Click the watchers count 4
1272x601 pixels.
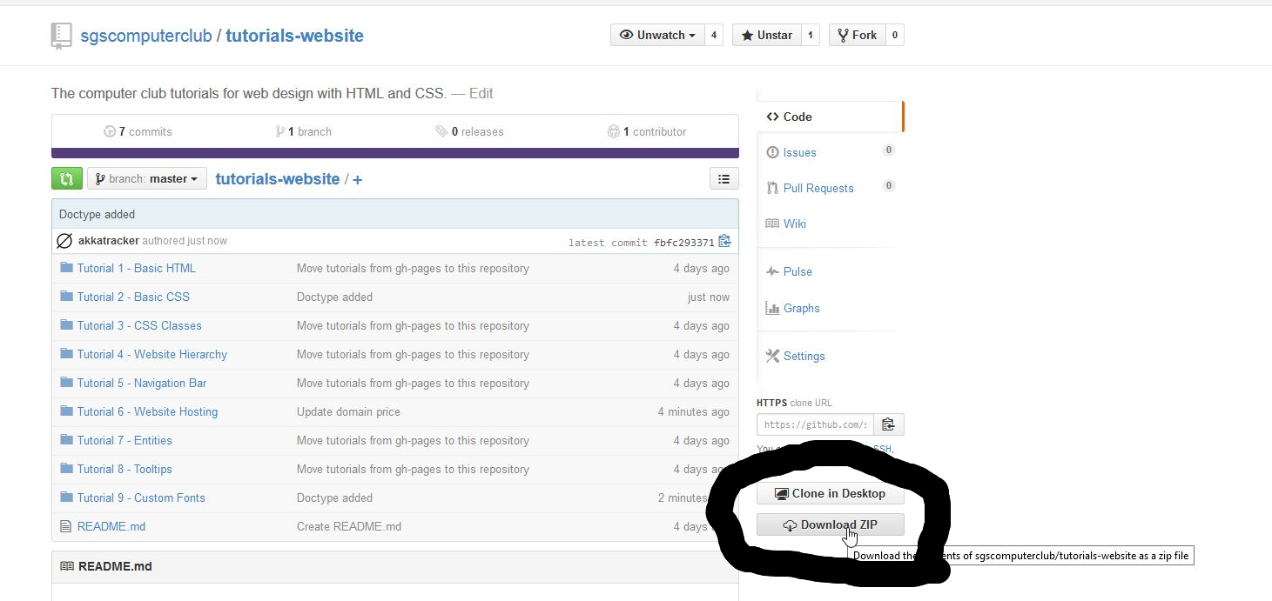tap(714, 35)
